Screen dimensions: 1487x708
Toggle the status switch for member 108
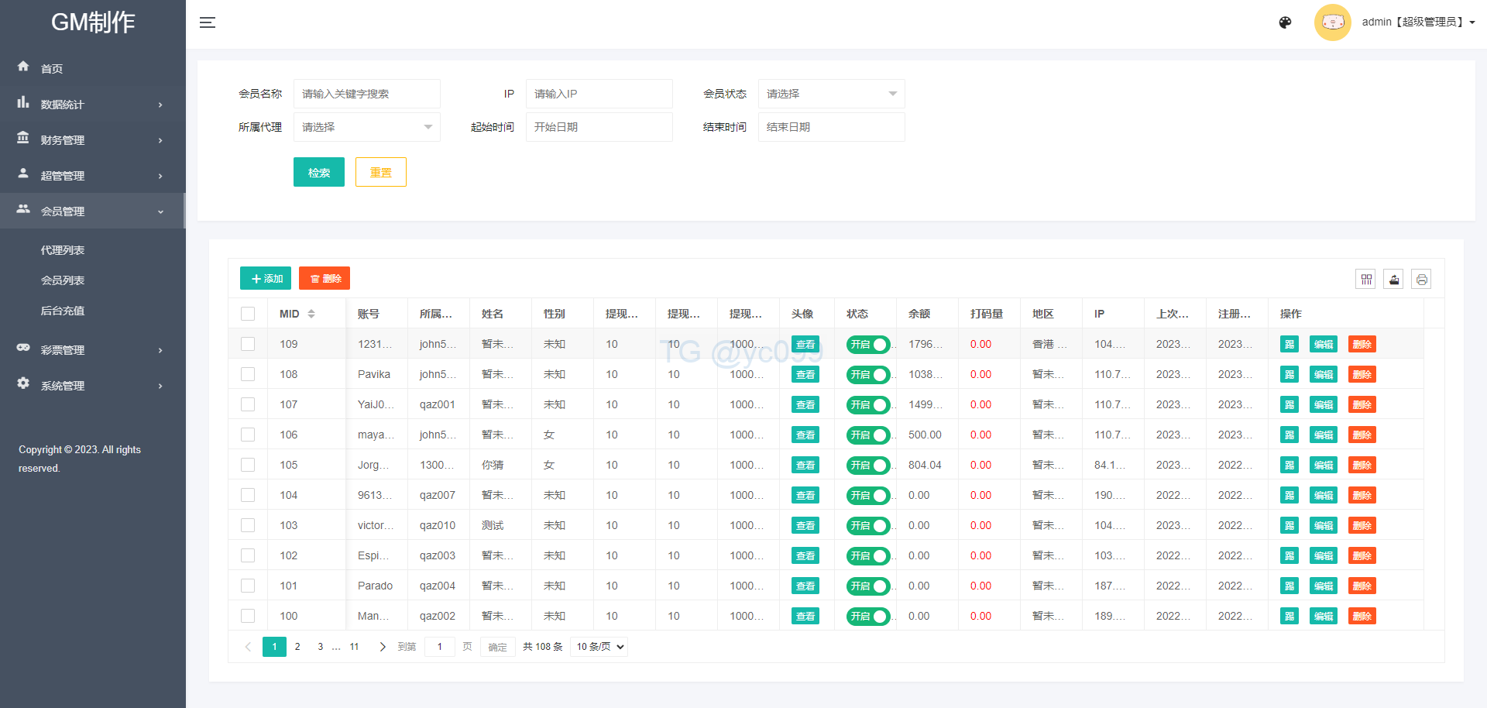[867, 375]
